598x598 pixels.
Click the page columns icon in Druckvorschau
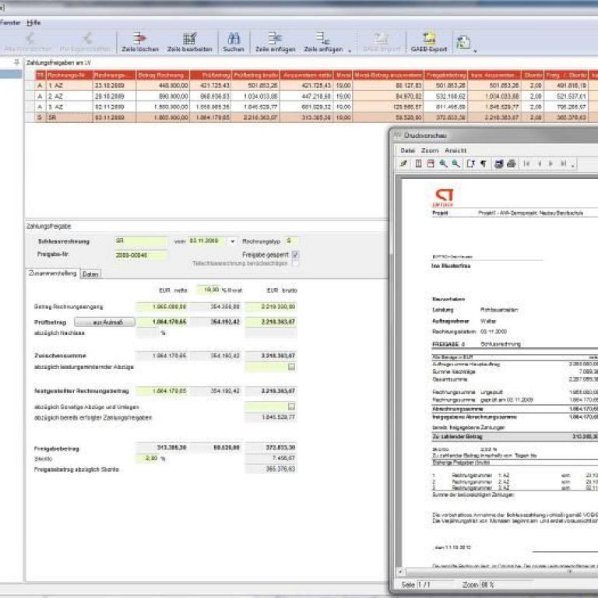click(x=418, y=164)
